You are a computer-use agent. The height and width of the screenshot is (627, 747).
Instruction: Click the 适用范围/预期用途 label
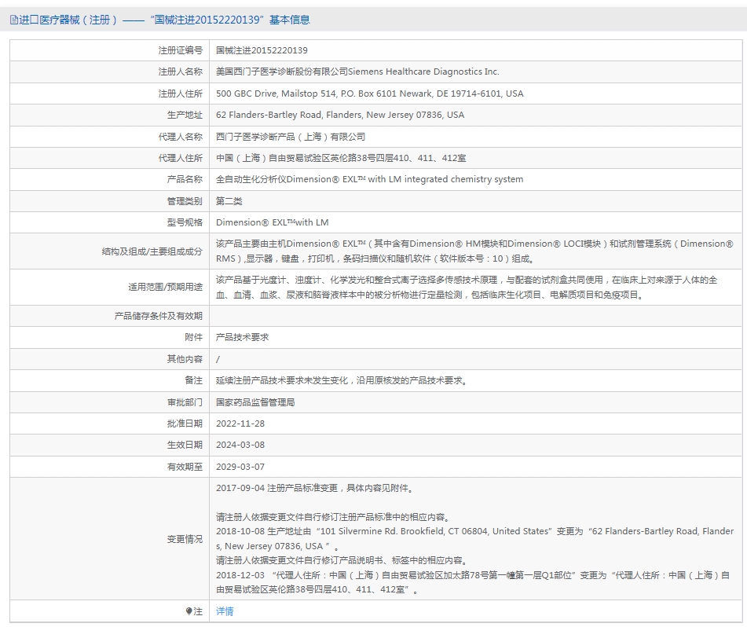(165, 287)
